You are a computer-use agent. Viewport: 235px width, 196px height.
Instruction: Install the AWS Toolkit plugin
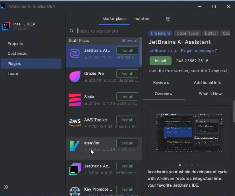point(127,120)
